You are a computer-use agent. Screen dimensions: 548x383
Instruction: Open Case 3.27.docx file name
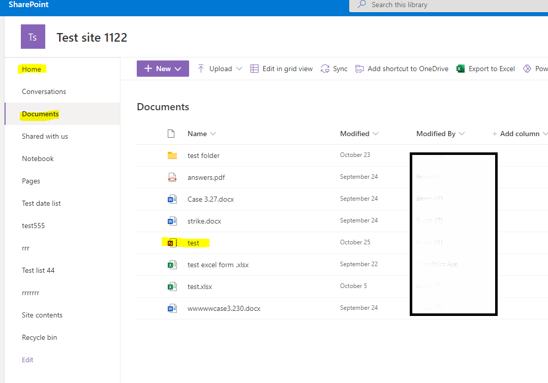pos(211,199)
